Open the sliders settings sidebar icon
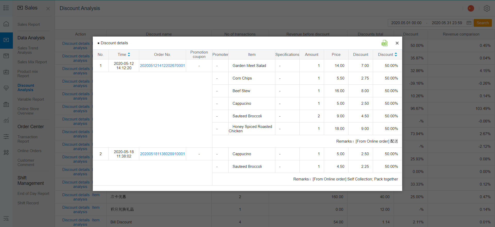The image size is (495, 227). (6, 136)
